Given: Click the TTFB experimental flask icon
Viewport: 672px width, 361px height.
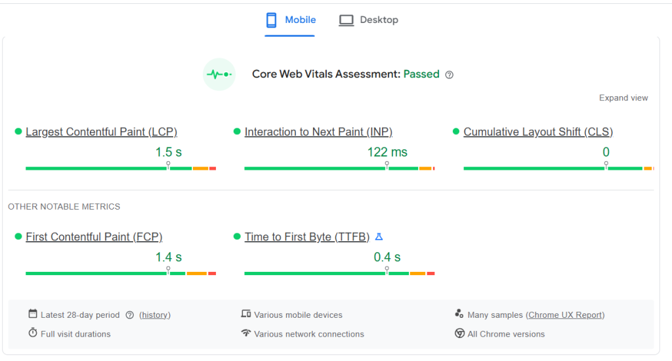Looking at the screenshot, I should 379,237.
